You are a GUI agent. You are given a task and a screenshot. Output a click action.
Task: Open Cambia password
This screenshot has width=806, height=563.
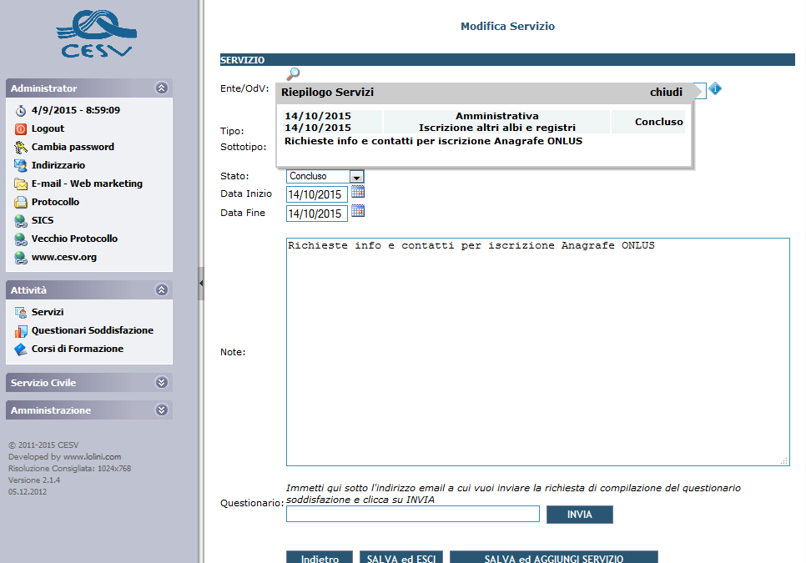coord(73,147)
